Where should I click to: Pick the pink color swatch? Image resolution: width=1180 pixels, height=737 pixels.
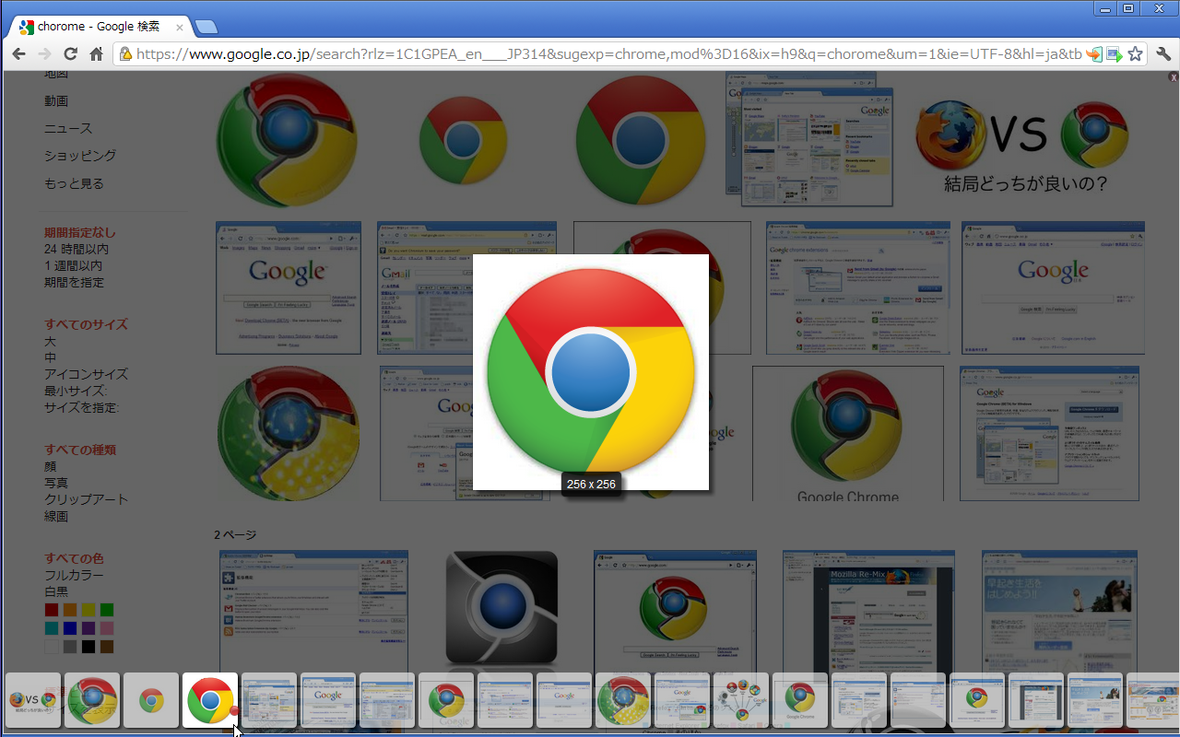[x=107, y=628]
